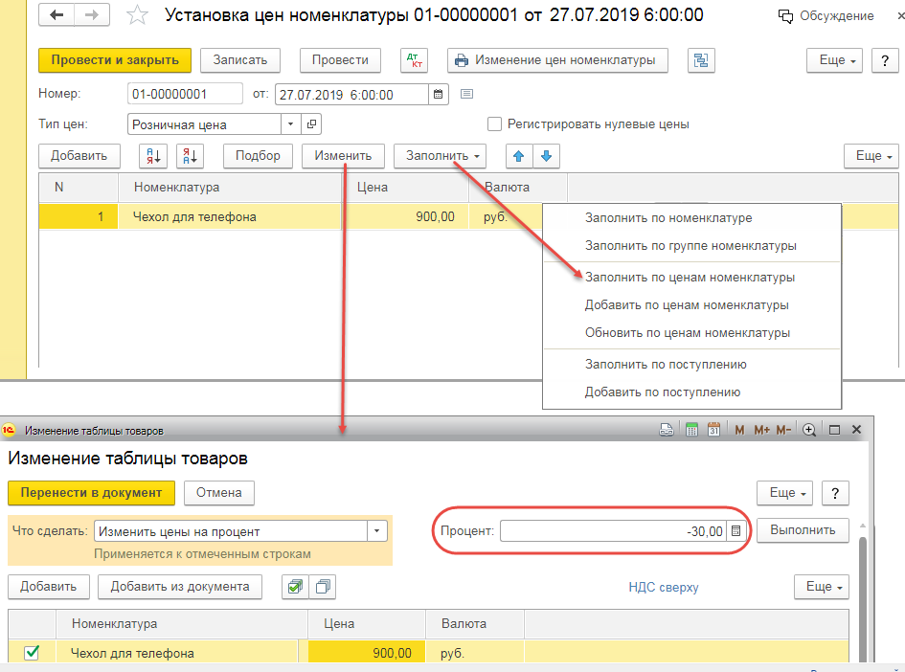Move row down with blue down arrow

(546, 156)
